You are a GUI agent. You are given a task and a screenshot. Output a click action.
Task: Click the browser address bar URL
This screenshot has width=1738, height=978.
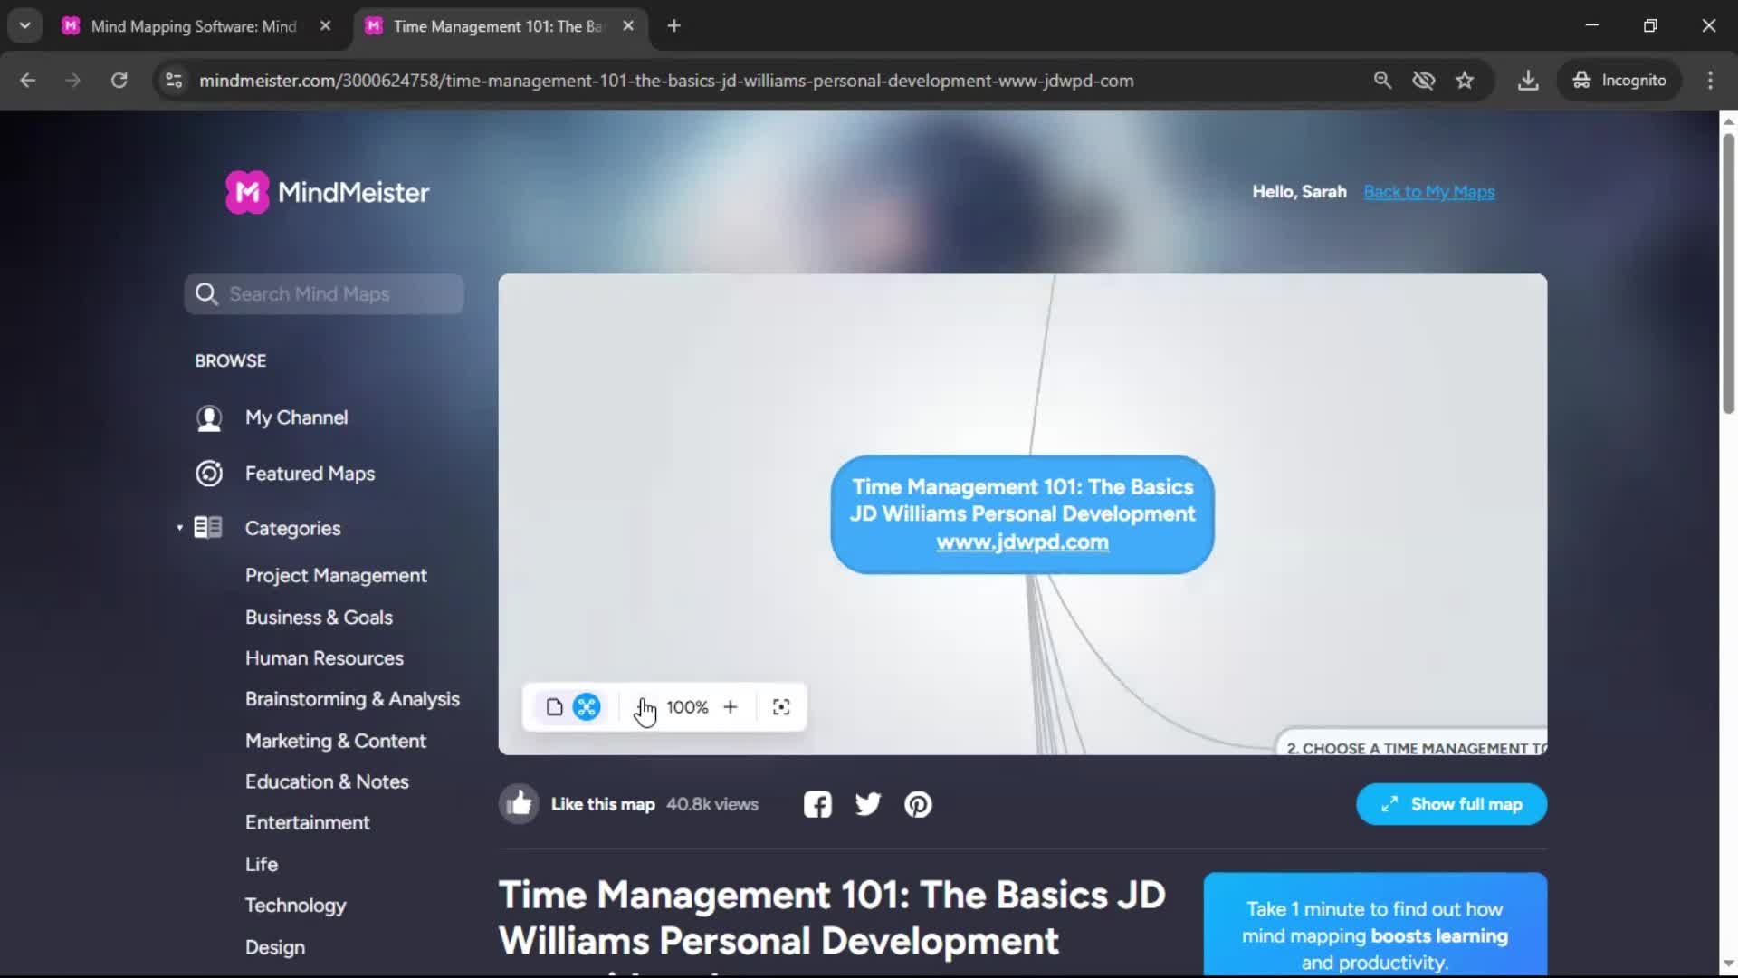(x=666, y=81)
